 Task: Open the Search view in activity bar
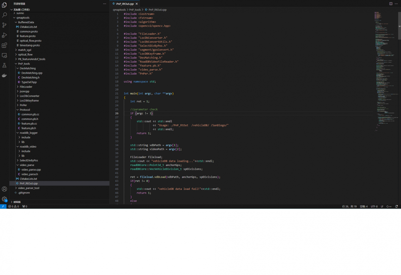coord(4,15)
